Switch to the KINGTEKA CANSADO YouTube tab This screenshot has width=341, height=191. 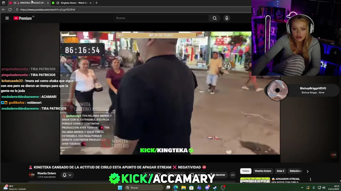29,3
